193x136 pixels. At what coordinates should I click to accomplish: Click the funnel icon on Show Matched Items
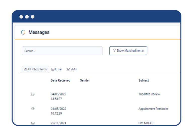click(114, 51)
